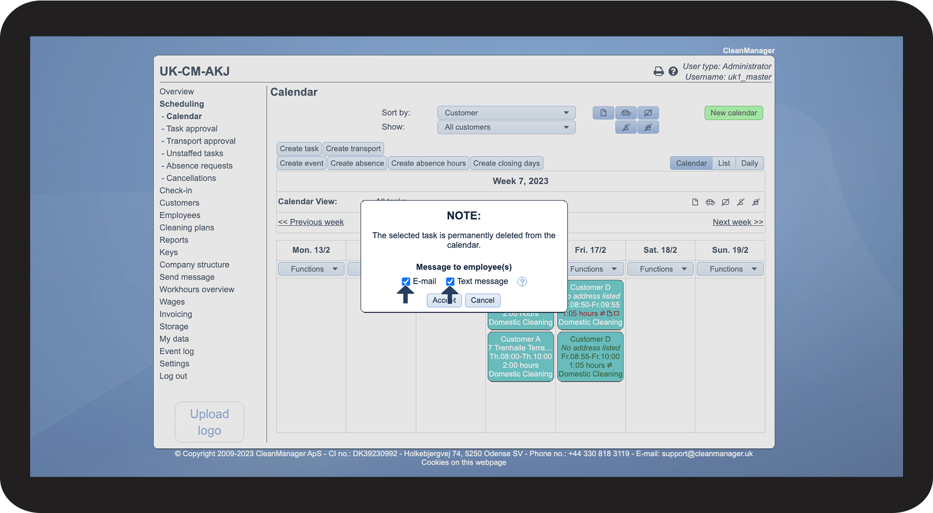
Task: Click the repeat arrows icon on the Fr.08:55 task
Action: [610, 365]
